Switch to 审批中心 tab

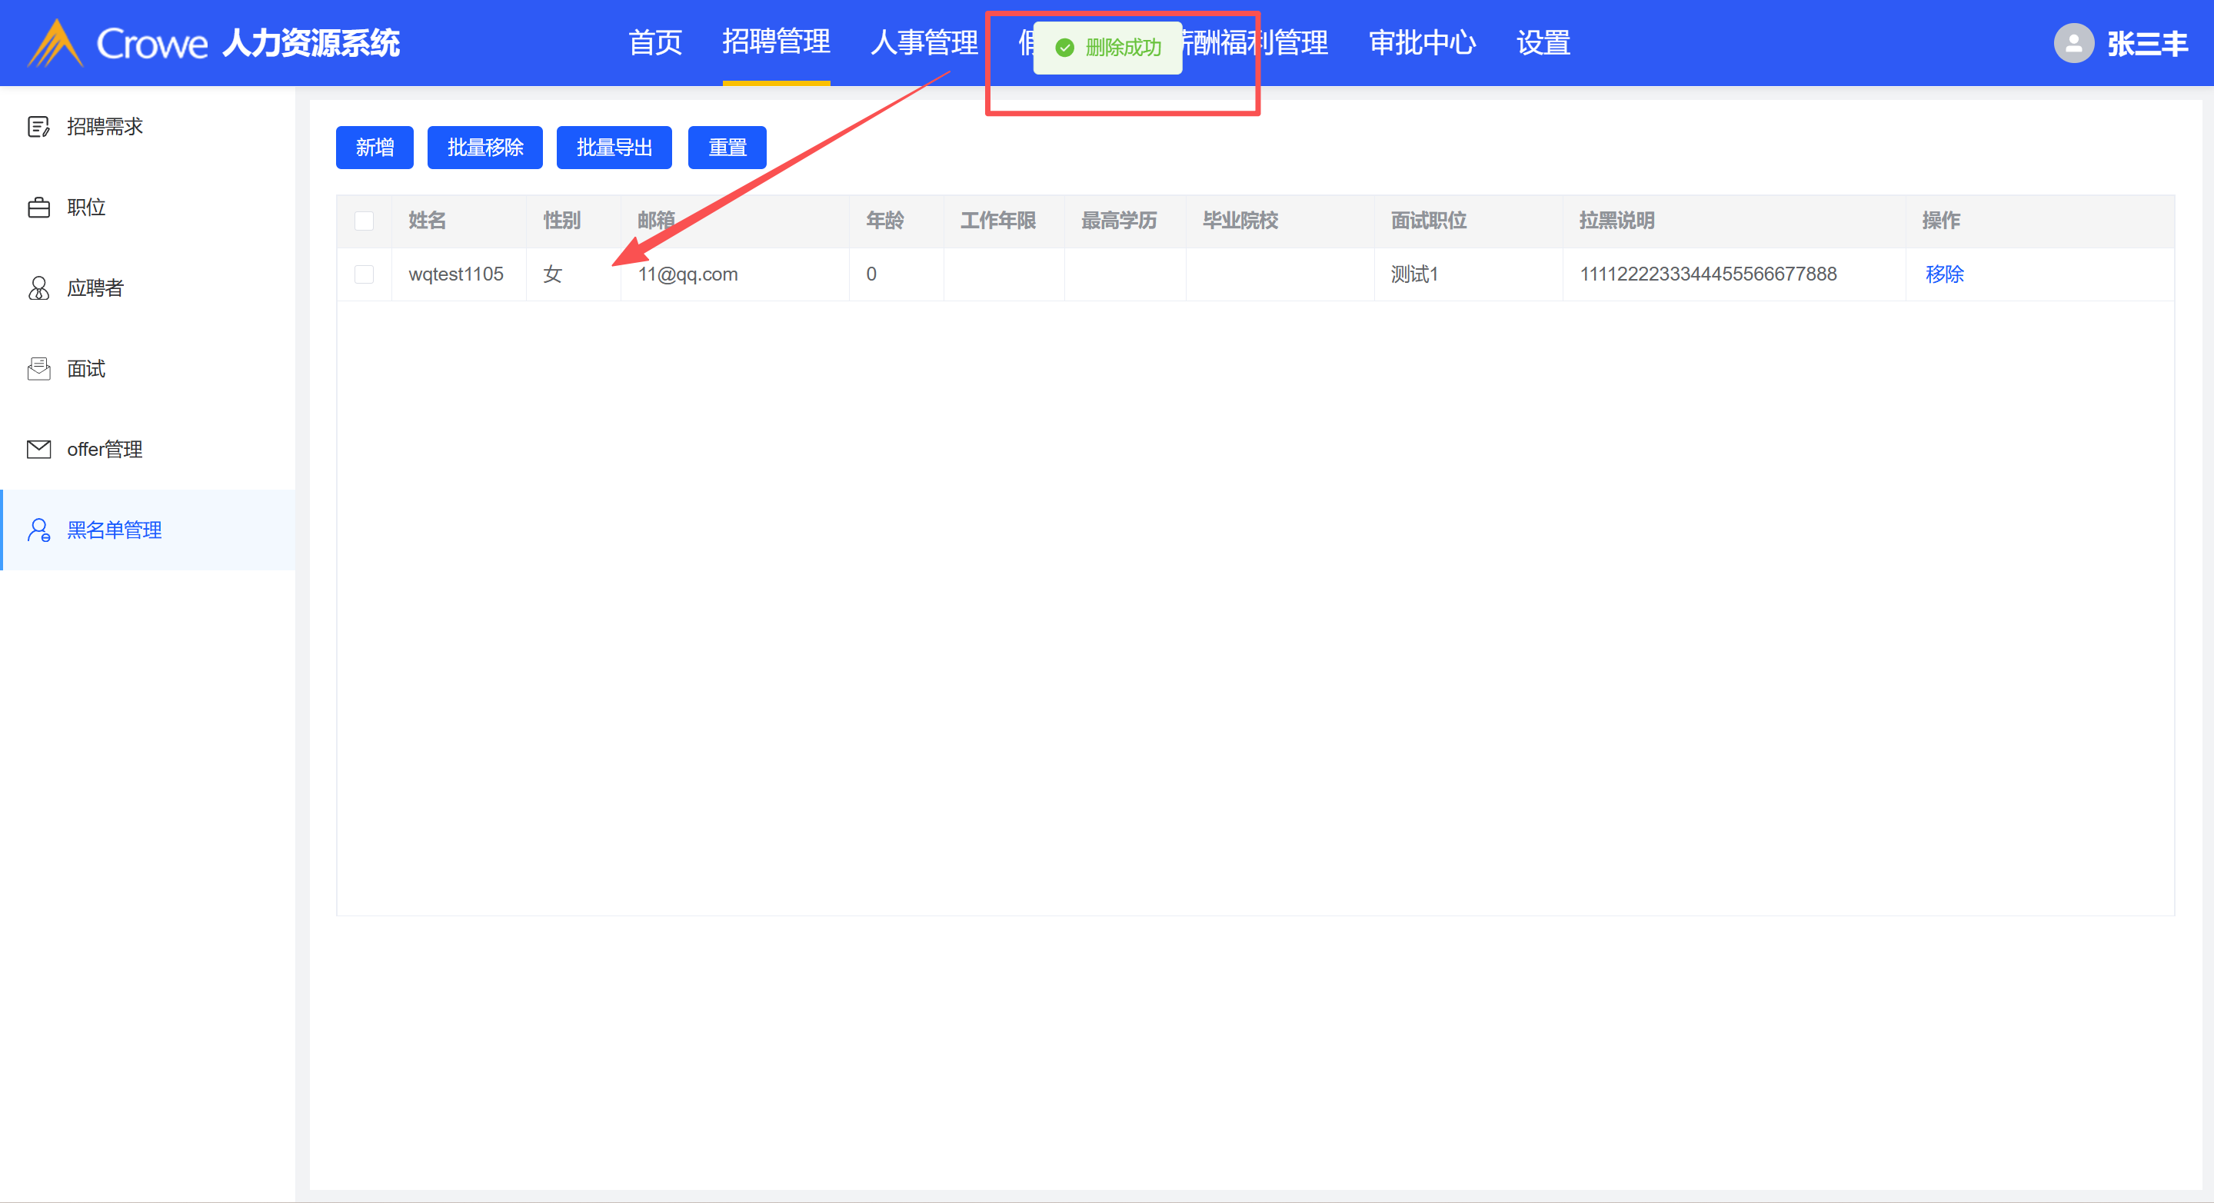pos(1422,43)
